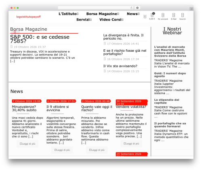Open article Il Vix sta avvisando?
The width and height of the screenshot is (202, 171).
[120, 66]
